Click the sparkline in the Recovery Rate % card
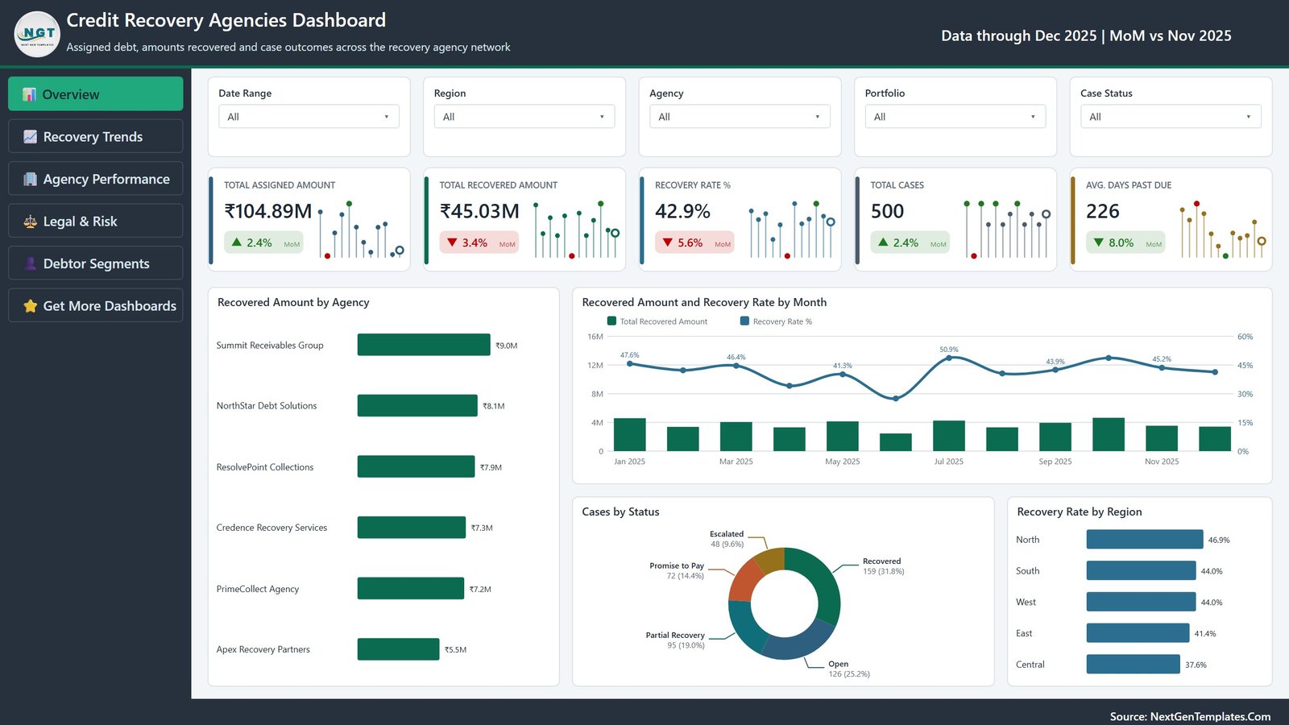This screenshot has width=1289, height=725. coord(792,230)
